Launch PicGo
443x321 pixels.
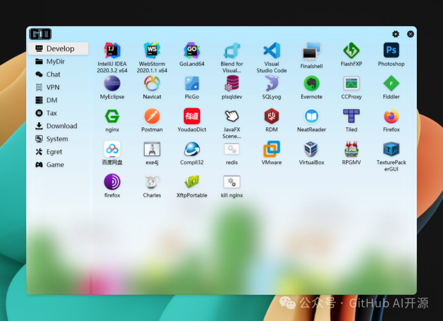(x=192, y=83)
